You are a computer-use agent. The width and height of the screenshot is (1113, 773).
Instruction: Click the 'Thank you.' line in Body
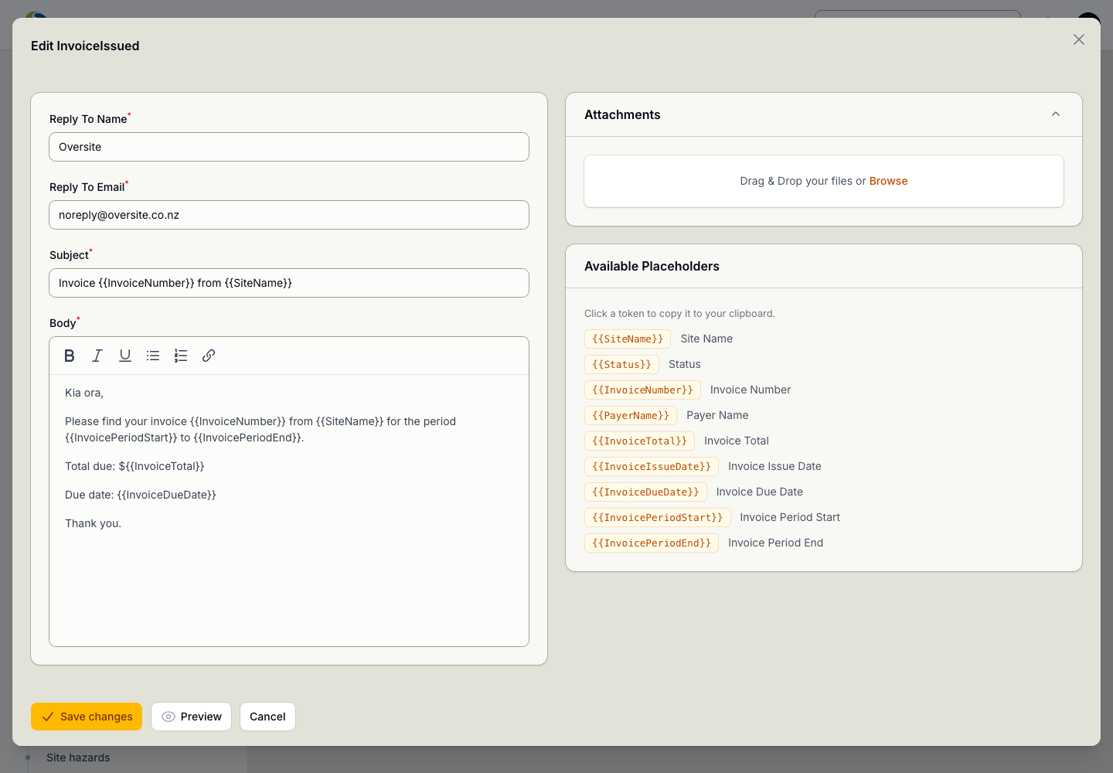94,523
